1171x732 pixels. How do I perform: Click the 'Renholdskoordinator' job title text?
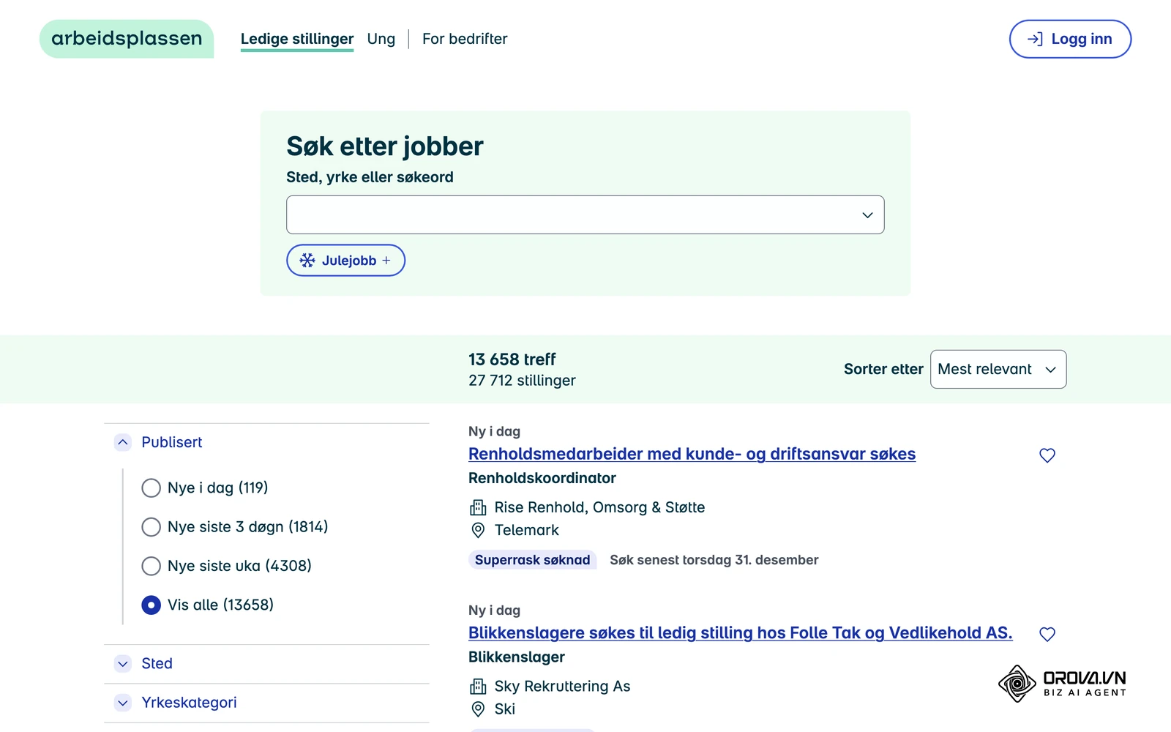[542, 478]
